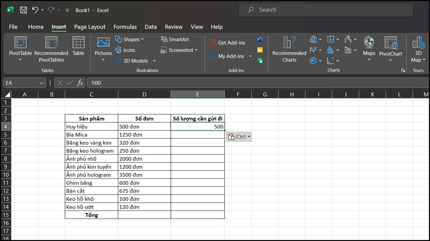Screen dimensions: 430x241
Task: Confirm entry with checkmark button
Action: point(70,83)
